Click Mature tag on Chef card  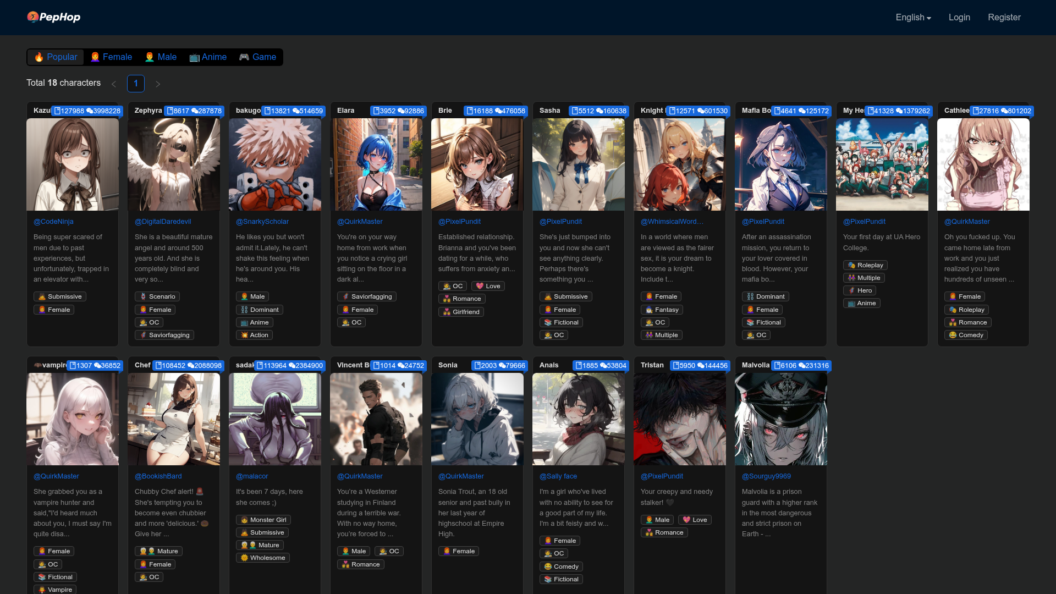coord(158,551)
